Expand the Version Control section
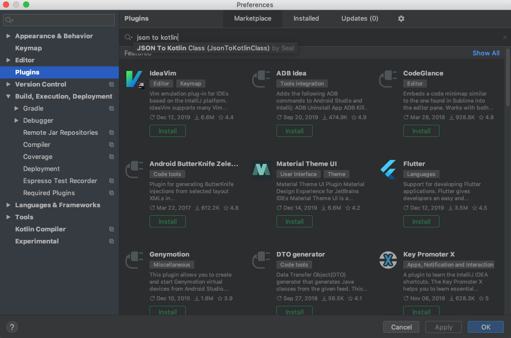 [x=9, y=84]
